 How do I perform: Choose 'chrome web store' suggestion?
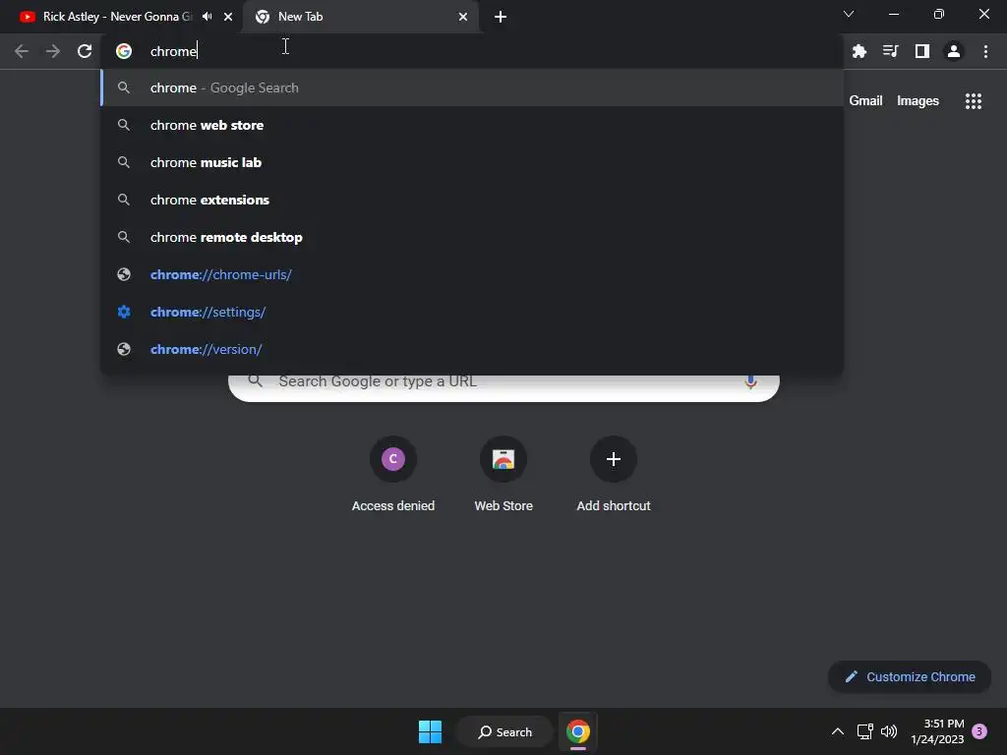click(472, 125)
